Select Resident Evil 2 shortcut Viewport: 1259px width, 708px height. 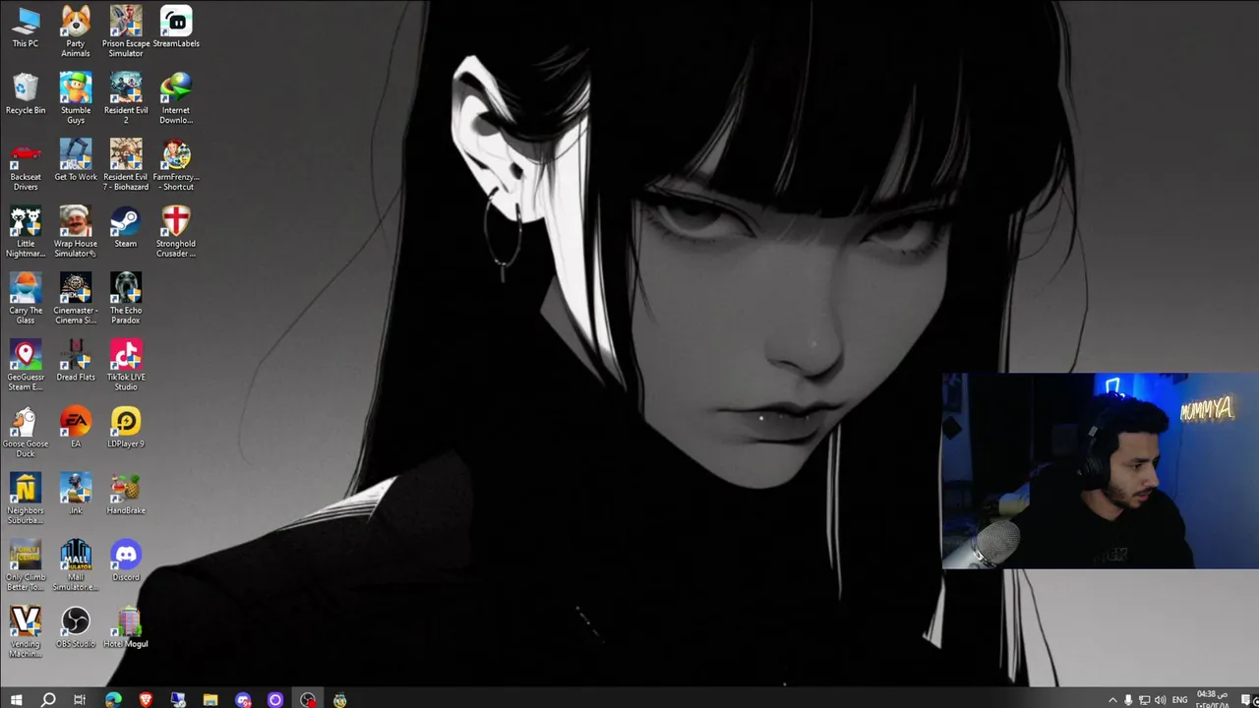point(126,97)
